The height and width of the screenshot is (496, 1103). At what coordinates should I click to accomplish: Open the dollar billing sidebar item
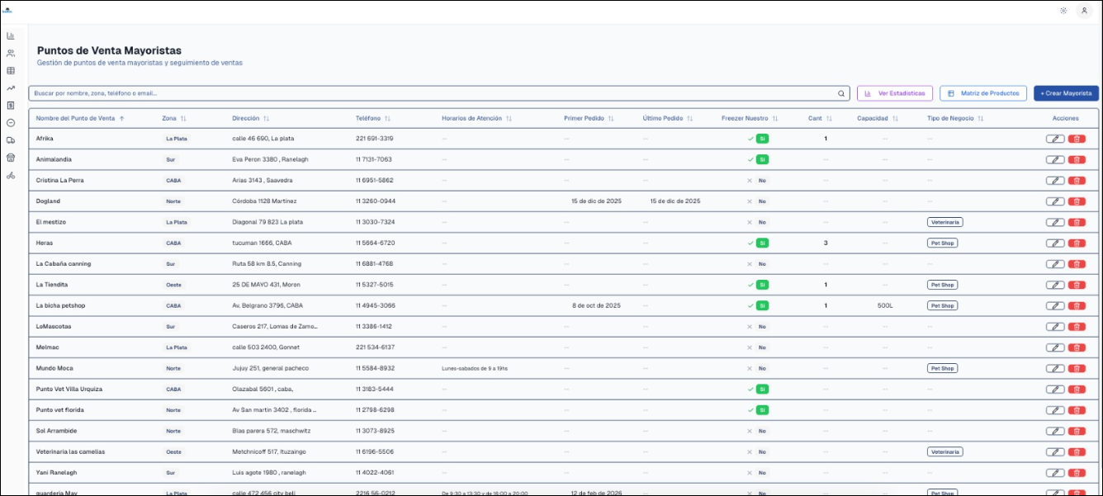click(x=11, y=106)
